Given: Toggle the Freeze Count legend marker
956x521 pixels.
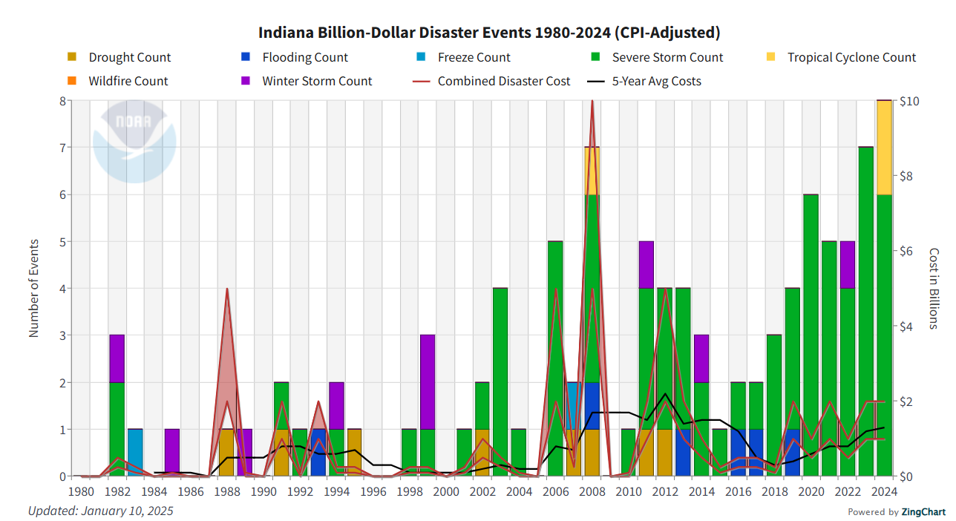Looking at the screenshot, I should [x=421, y=57].
